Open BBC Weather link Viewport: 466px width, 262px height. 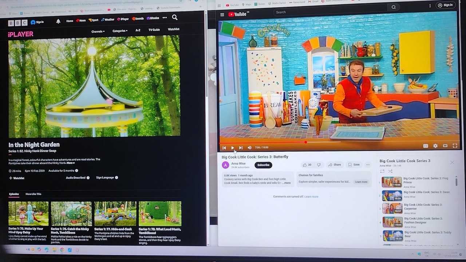108,20
